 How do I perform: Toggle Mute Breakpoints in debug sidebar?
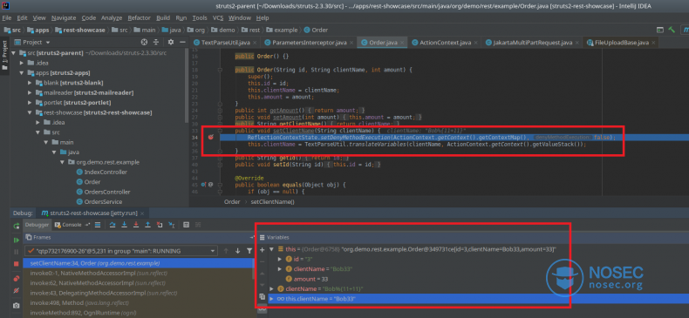17,290
